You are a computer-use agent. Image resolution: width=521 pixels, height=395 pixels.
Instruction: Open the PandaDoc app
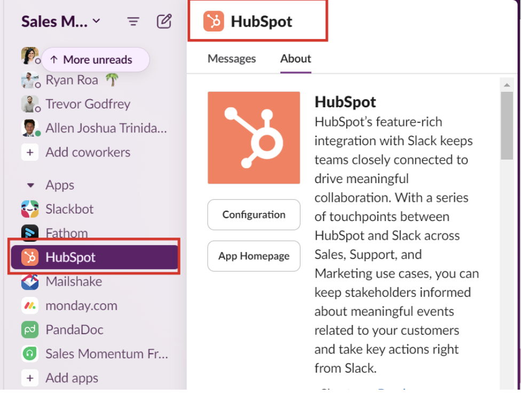click(74, 330)
